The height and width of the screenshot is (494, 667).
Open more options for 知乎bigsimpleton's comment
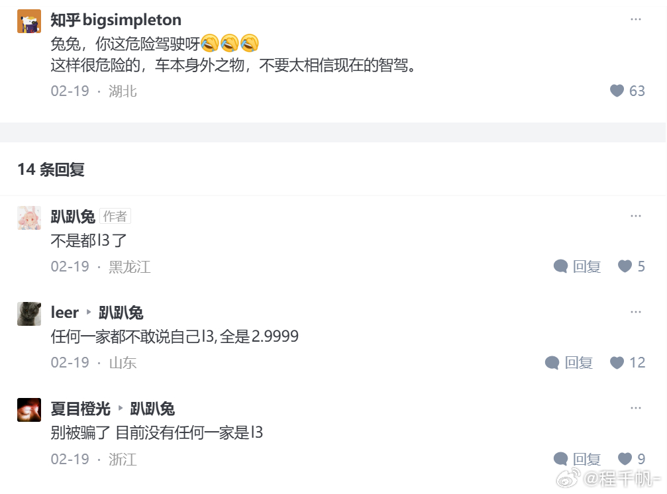click(x=637, y=19)
